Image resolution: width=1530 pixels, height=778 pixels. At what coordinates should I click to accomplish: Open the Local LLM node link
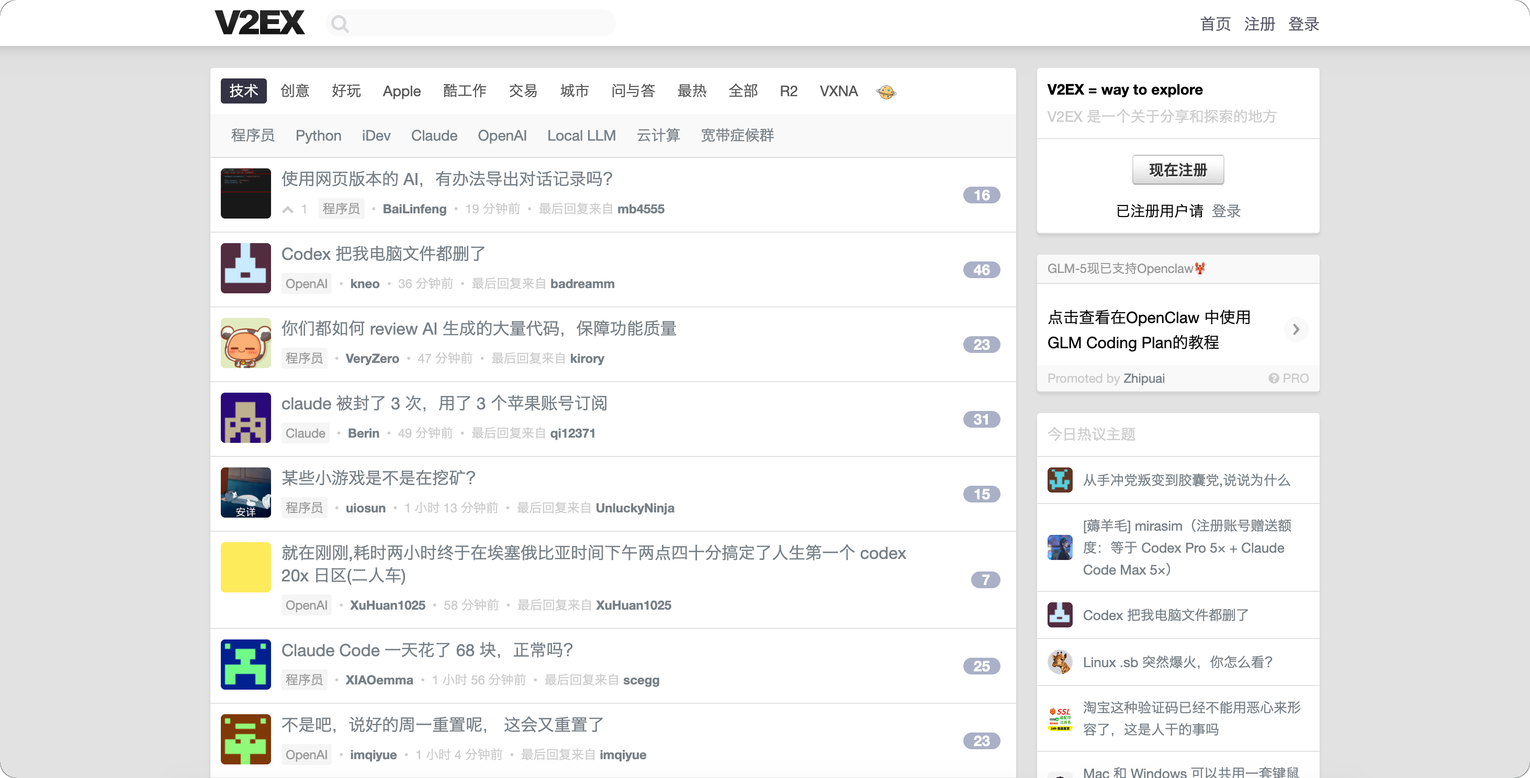[581, 136]
